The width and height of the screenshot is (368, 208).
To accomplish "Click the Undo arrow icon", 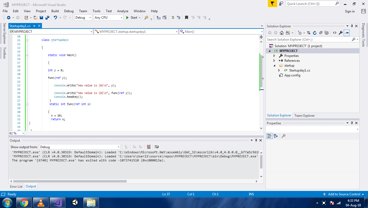I will tap(55, 18).
